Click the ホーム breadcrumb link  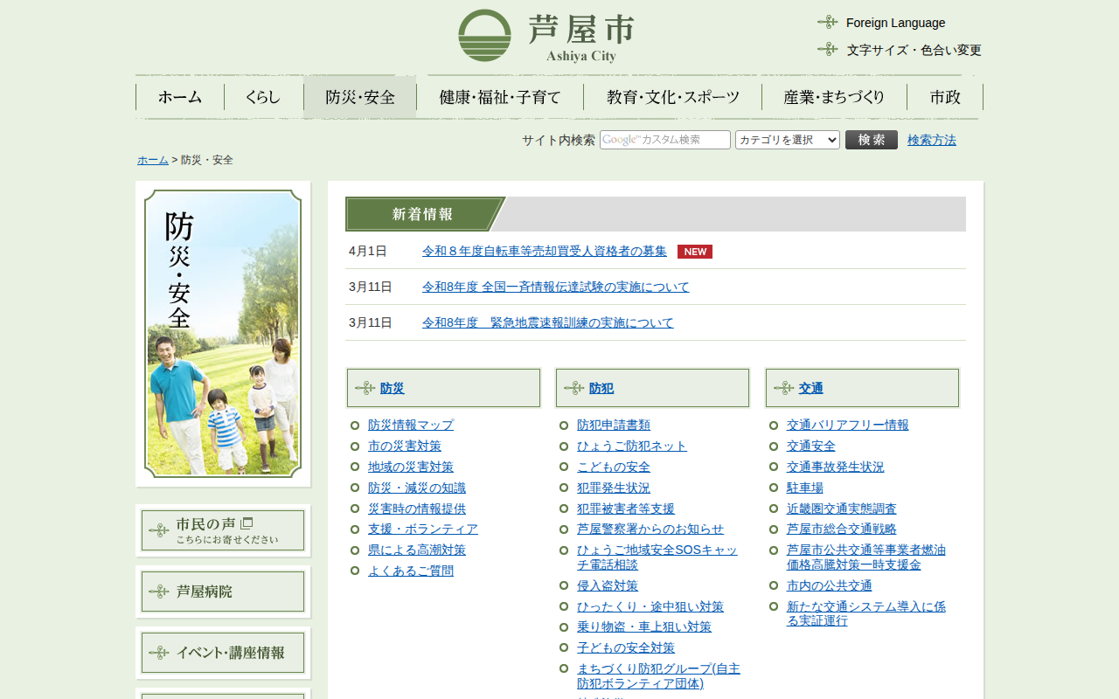(x=153, y=160)
